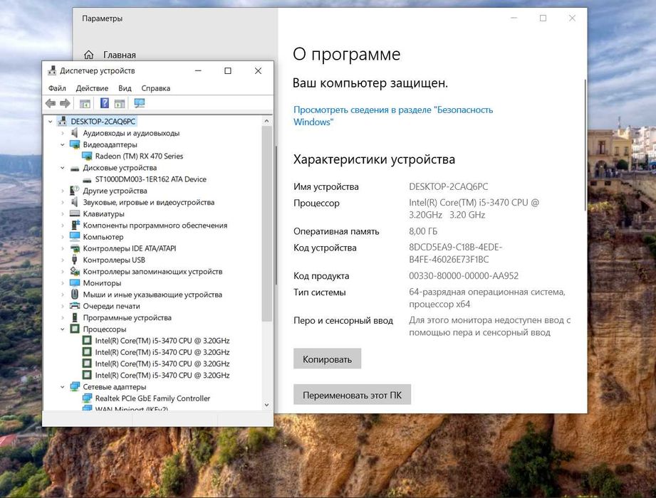Click the Мыши и иные указывающие устройства mouse icon
This screenshot has height=498, width=656.
[75, 294]
